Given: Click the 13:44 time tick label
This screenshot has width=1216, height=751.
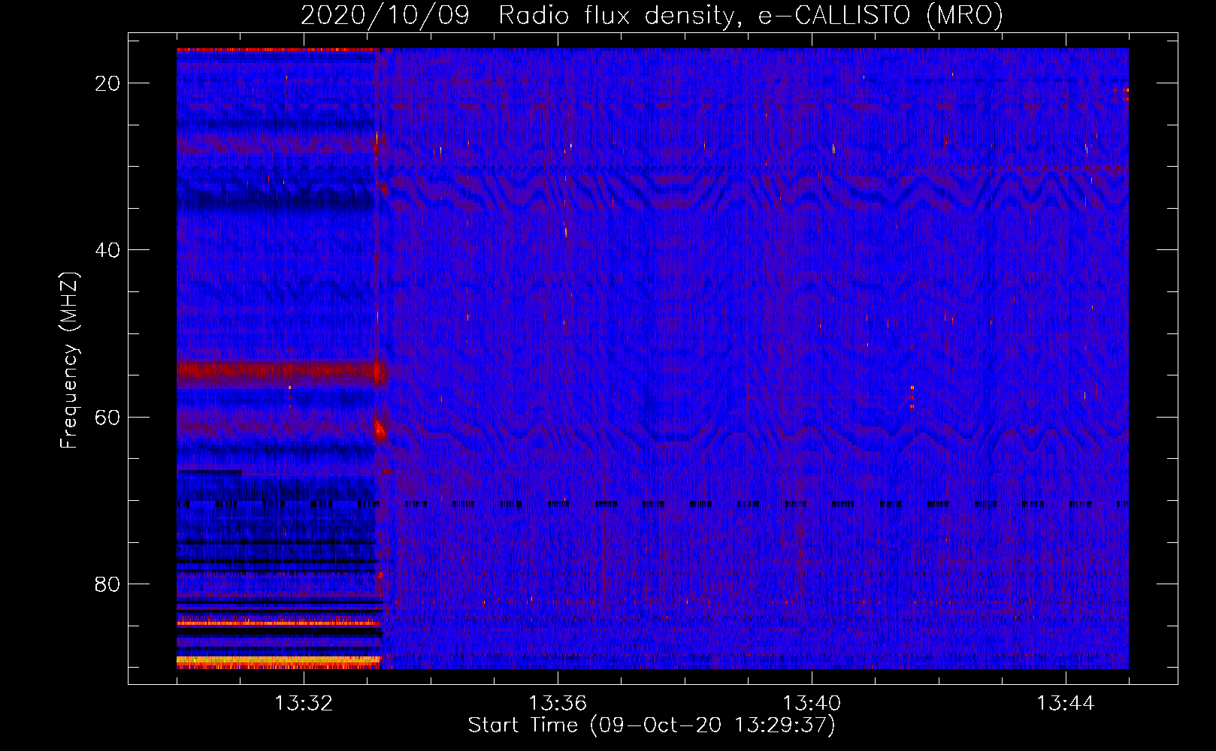Looking at the screenshot, I should click(x=1066, y=704).
